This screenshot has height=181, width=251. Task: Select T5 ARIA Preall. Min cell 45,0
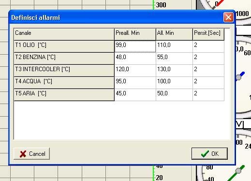135,95
